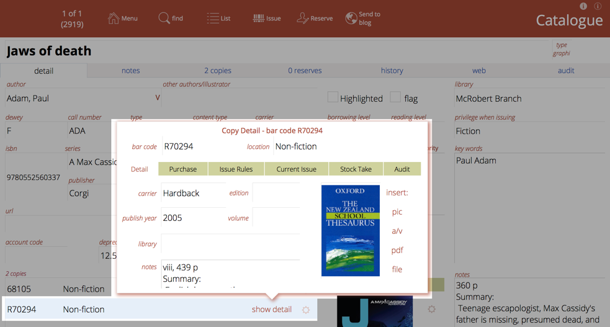Viewport: 610px width, 327px height.
Task: Open the McRobert Branch library field
Action: point(527,99)
